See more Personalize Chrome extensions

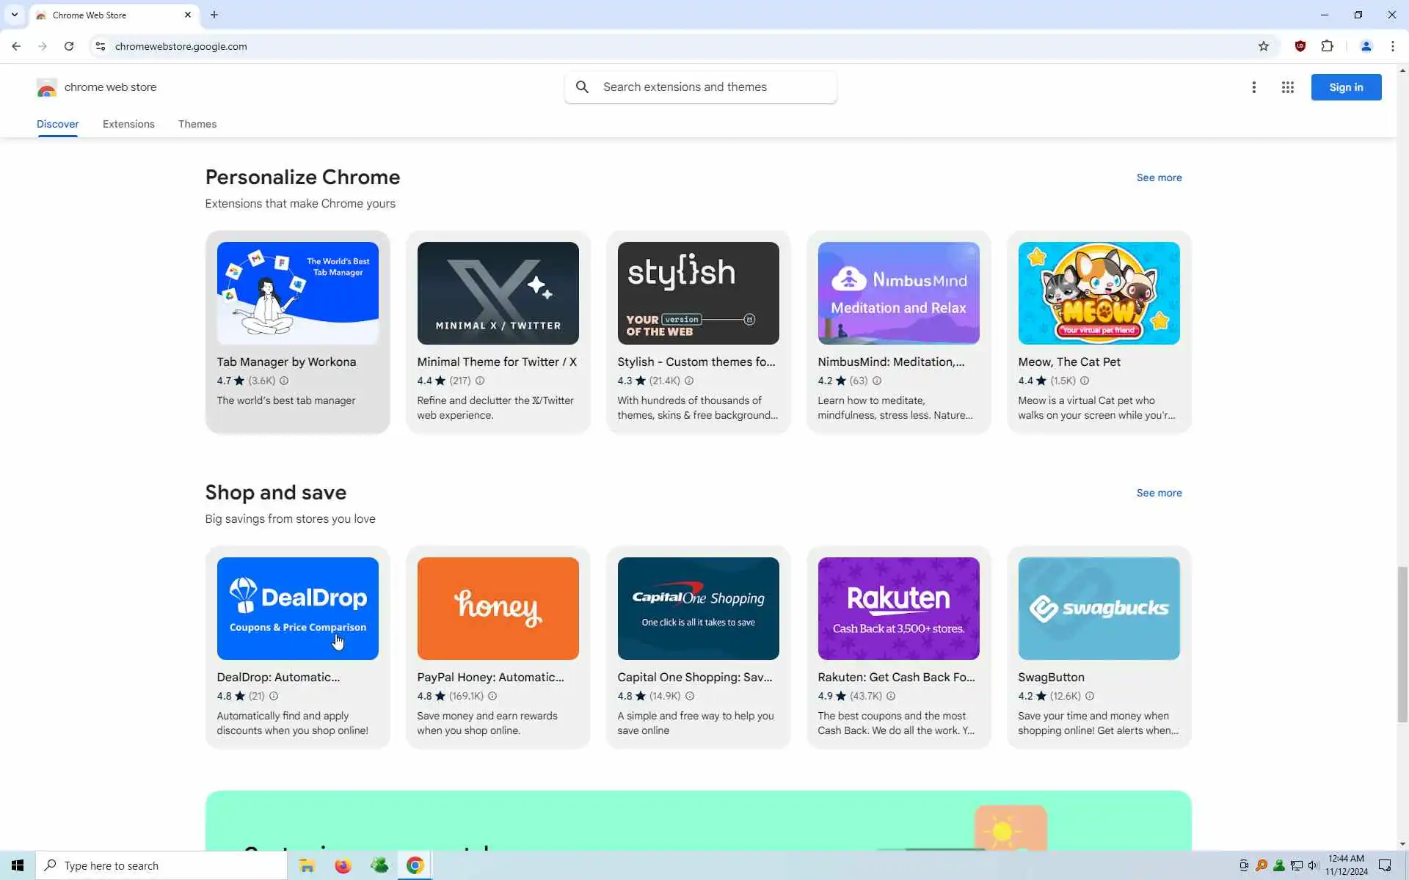coord(1159,177)
